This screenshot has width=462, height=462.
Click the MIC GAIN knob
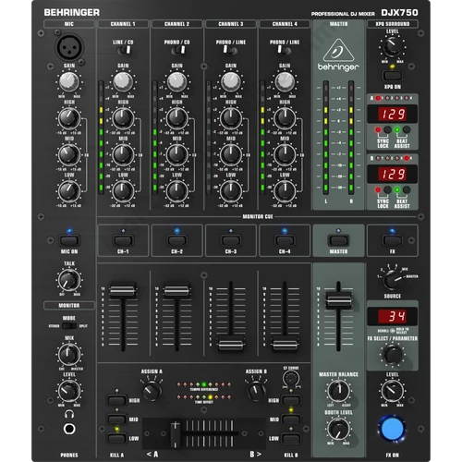click(x=69, y=81)
